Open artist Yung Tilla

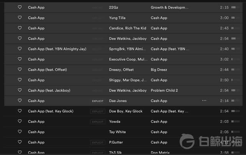pyautogui.click(x=117, y=18)
